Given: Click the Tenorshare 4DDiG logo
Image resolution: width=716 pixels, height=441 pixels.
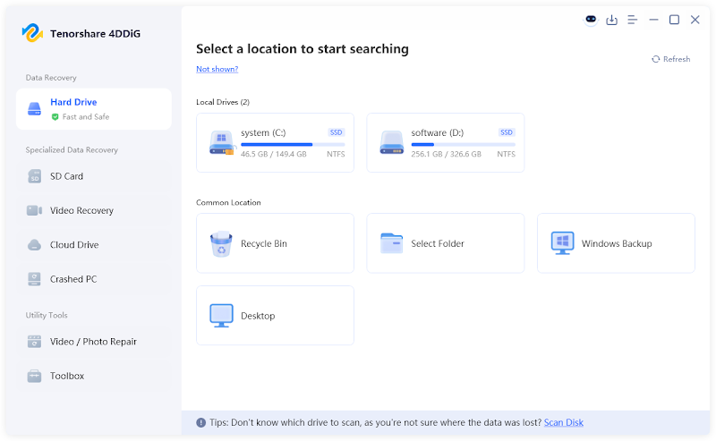Looking at the screenshot, I should (x=32, y=33).
